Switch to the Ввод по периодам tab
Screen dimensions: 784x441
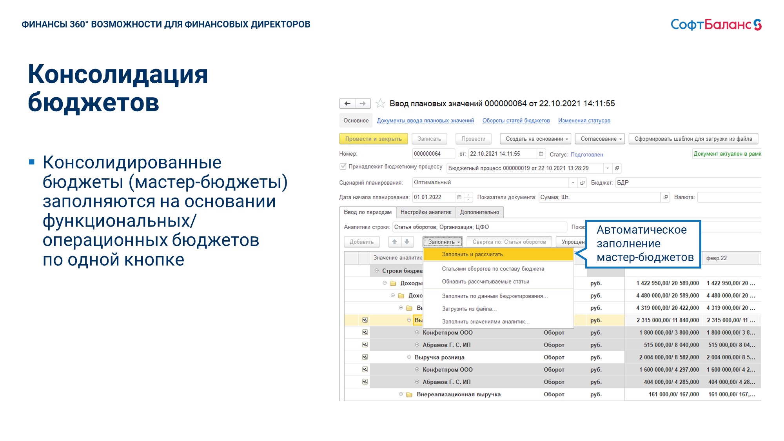click(368, 212)
